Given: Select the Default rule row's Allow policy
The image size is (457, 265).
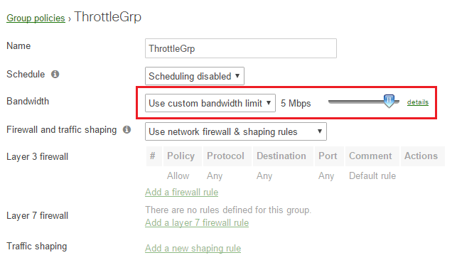Looking at the screenshot, I should pyautogui.click(x=178, y=176).
